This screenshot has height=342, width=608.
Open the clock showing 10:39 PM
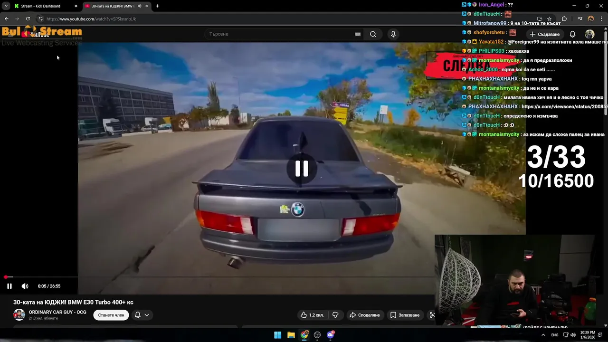[588, 335]
